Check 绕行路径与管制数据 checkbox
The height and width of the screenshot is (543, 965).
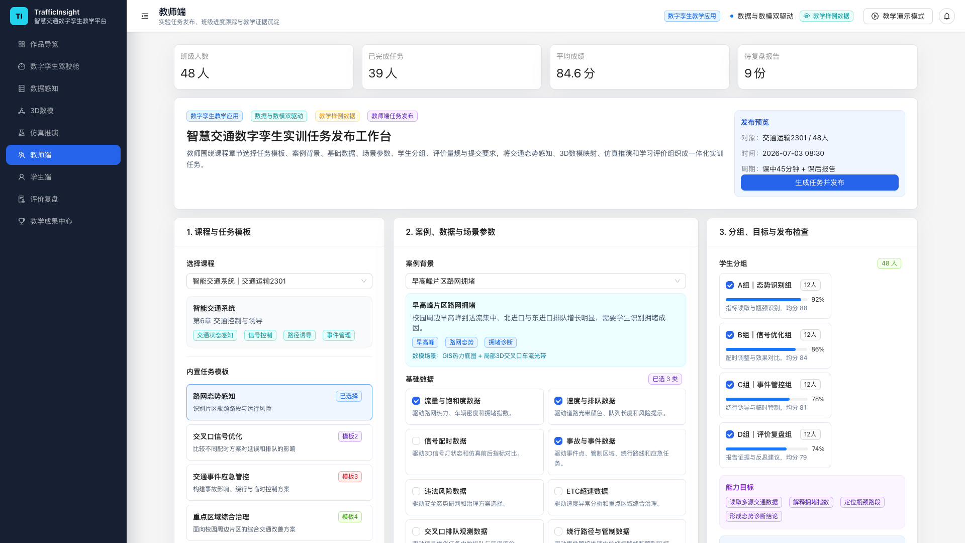click(558, 531)
